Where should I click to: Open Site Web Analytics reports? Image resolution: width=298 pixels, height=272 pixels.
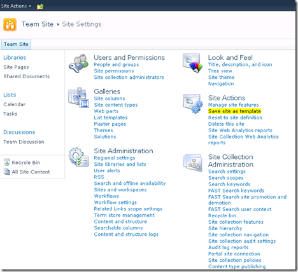pos(240,130)
